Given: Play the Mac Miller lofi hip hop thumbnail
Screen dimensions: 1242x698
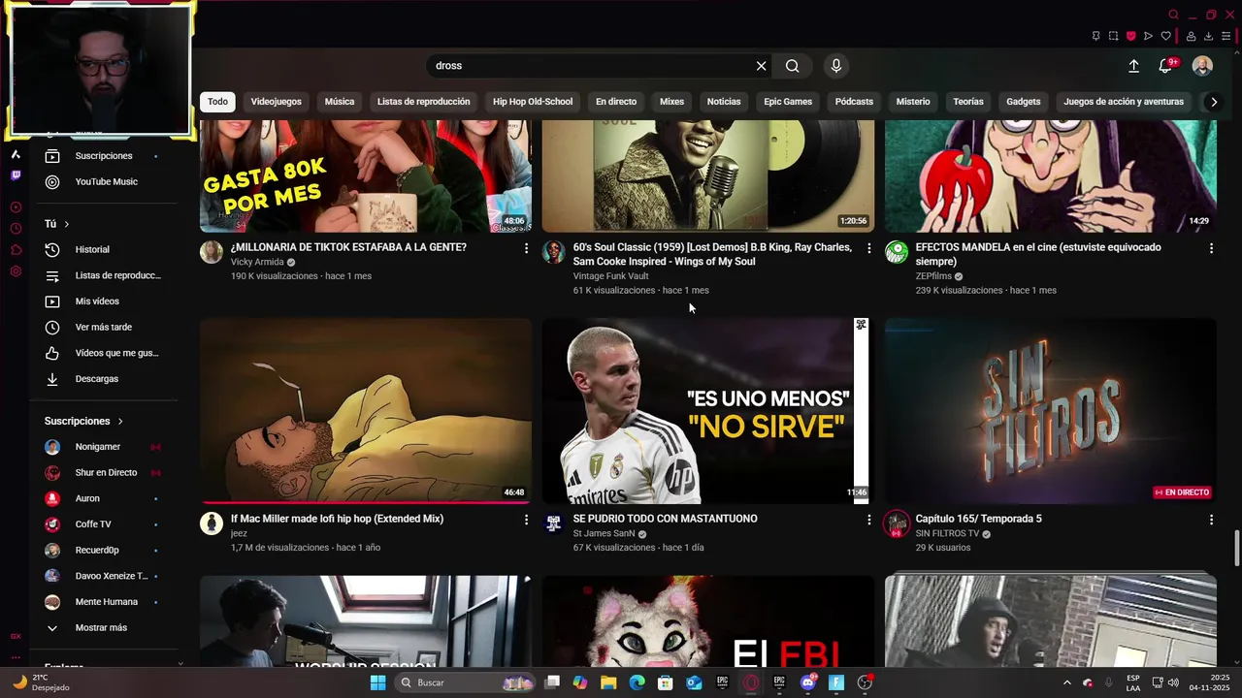Looking at the screenshot, I should (366, 411).
